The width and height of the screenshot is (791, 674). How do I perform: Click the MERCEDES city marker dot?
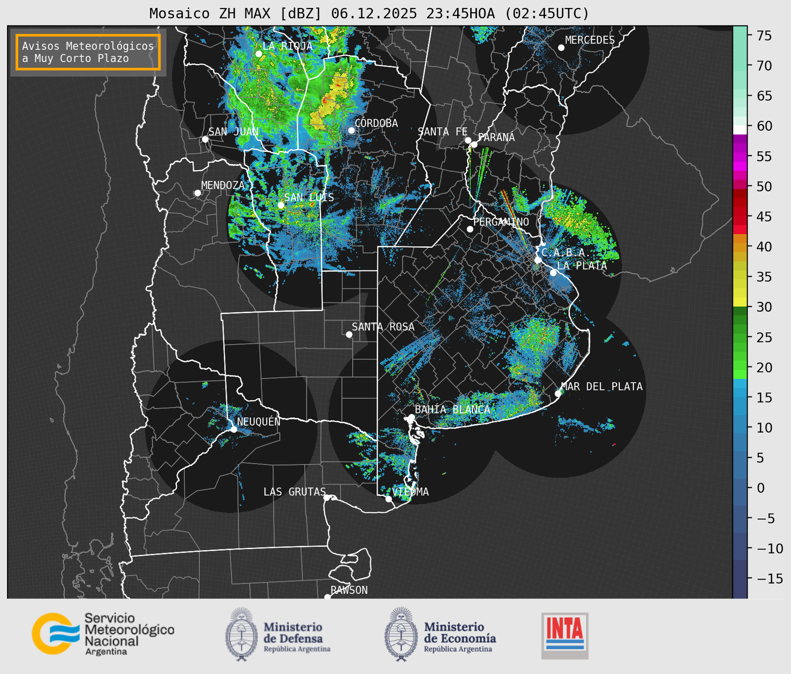[x=561, y=48]
